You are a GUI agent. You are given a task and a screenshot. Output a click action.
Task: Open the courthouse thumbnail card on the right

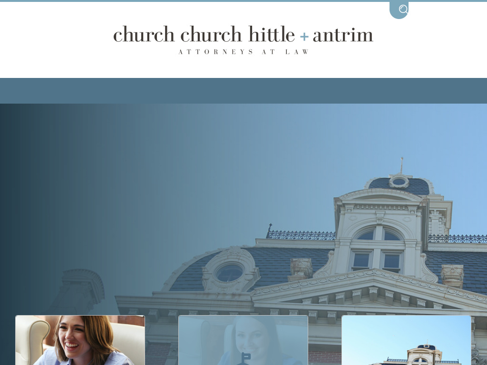coord(406,340)
